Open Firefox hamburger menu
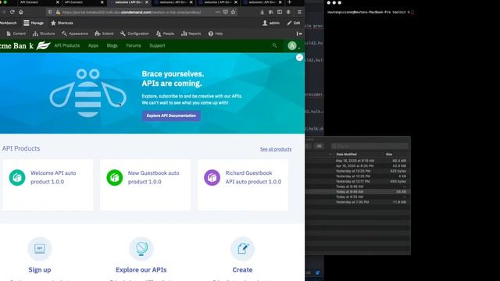 tap(299, 12)
